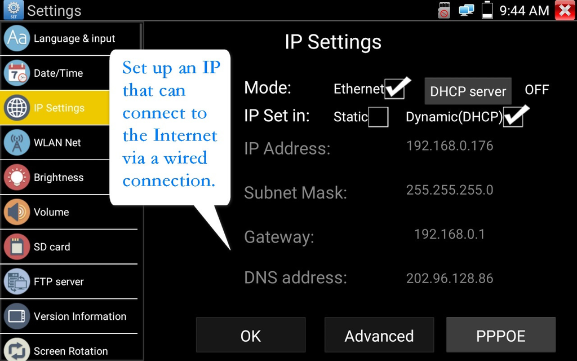Close Settings with the red X
Screen dimensions: 577x361
565,10
